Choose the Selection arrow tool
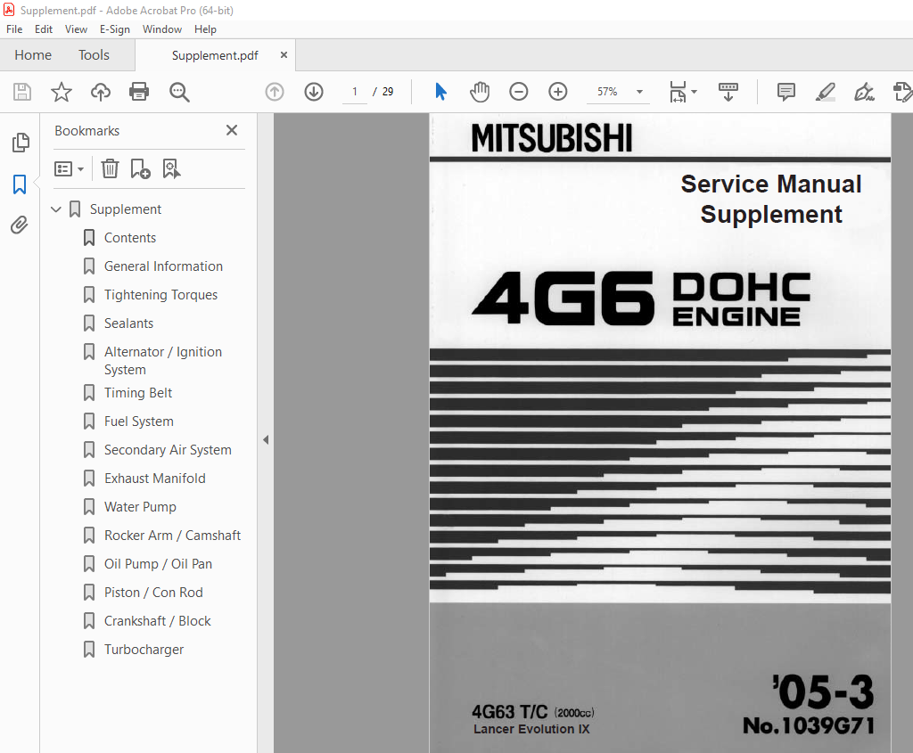The width and height of the screenshot is (913, 753). pos(440,92)
